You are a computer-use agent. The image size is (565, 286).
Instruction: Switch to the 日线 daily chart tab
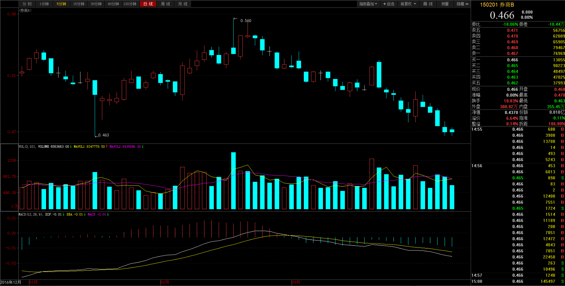click(148, 4)
